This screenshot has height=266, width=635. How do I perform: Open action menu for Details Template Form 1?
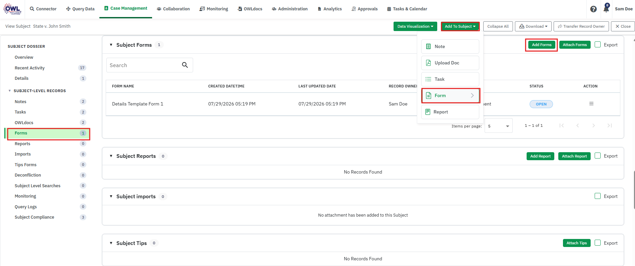click(591, 104)
